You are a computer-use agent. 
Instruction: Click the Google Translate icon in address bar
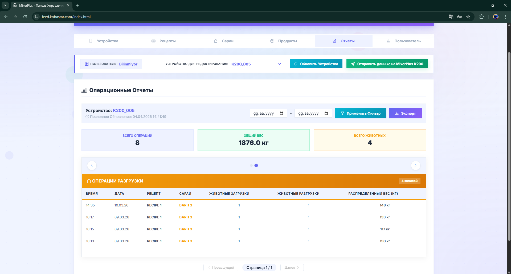tap(451, 17)
